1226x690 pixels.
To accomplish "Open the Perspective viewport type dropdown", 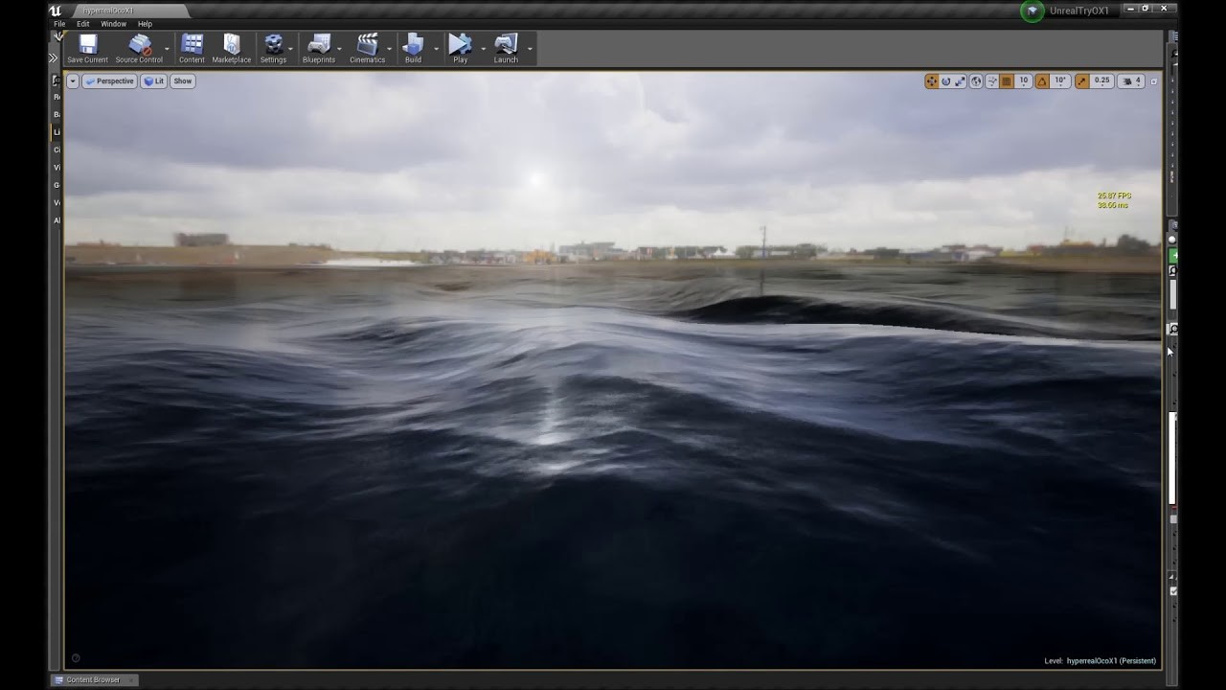I will 110,80.
